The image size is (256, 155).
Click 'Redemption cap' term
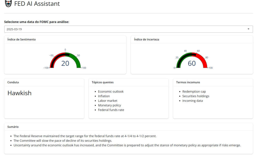[x=194, y=91]
